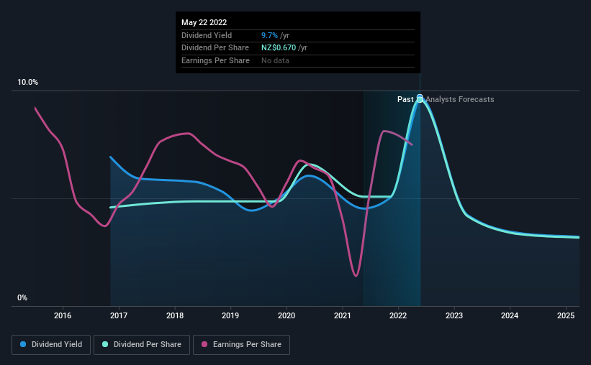Screen dimensions: 591x365
Task: Toggle the Dividend Per Share legend button
Action: (142, 344)
